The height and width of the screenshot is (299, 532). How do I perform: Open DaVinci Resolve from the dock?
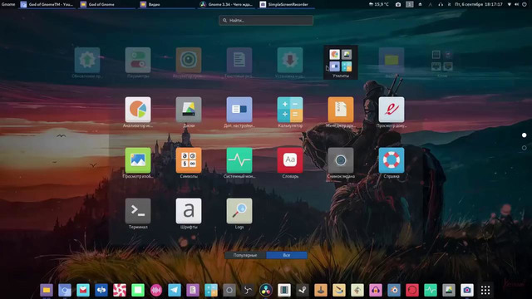pos(266,290)
